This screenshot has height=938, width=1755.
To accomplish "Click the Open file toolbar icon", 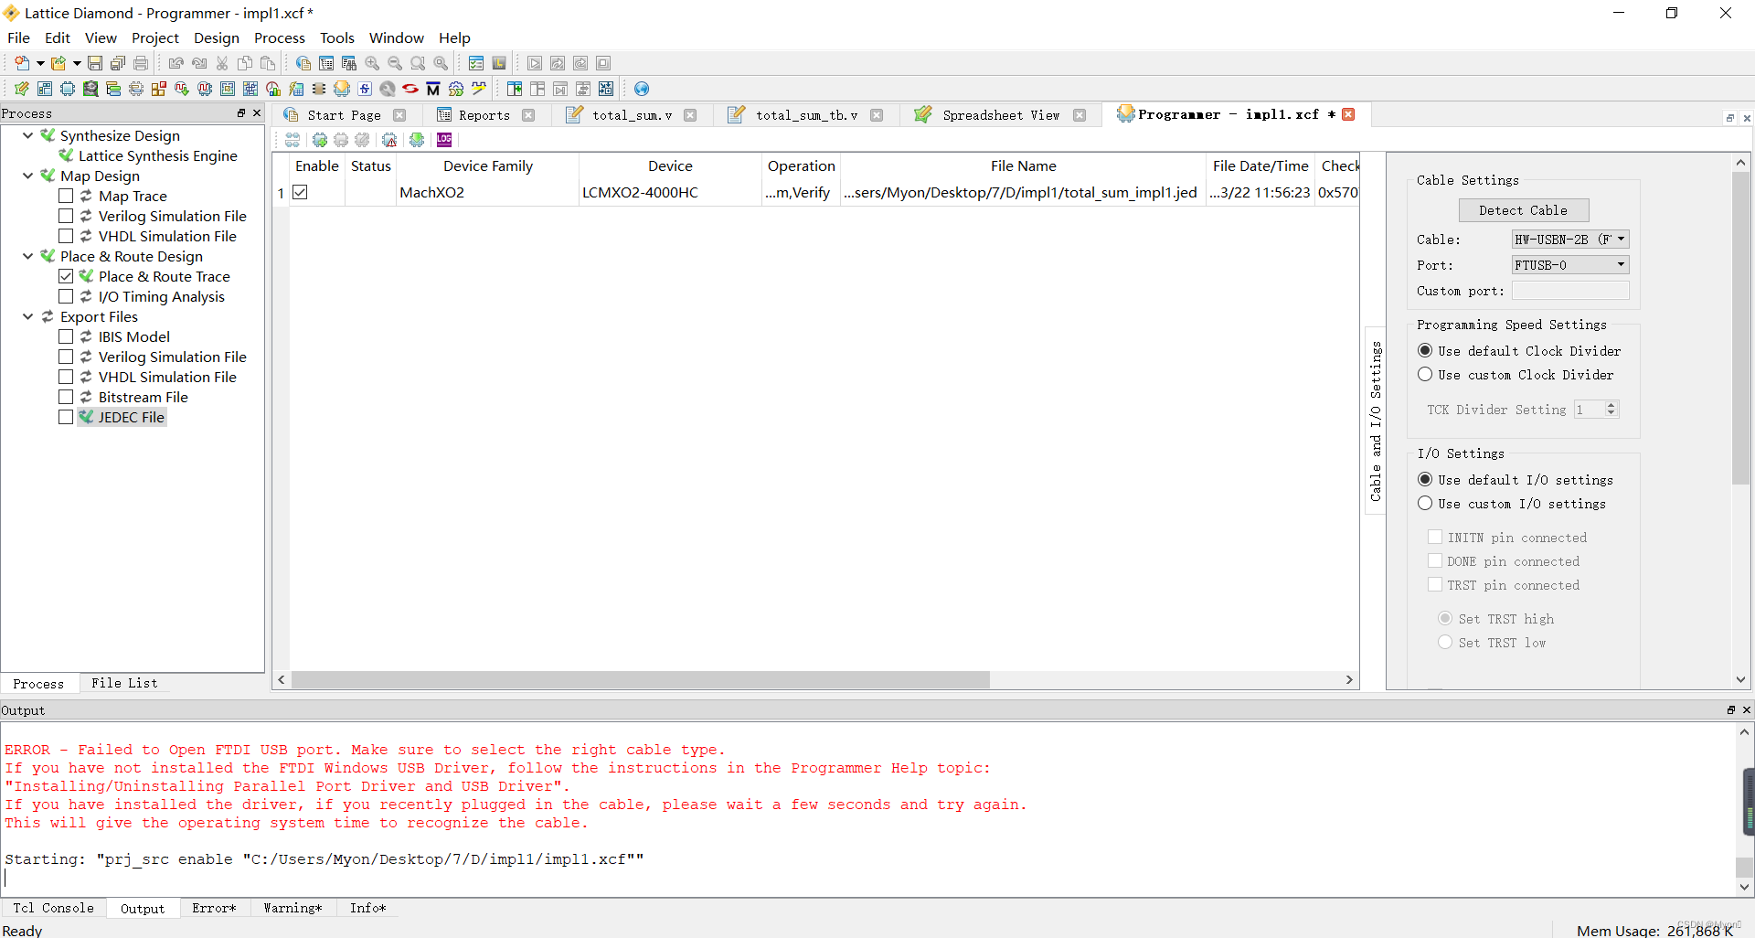I will click(x=58, y=63).
